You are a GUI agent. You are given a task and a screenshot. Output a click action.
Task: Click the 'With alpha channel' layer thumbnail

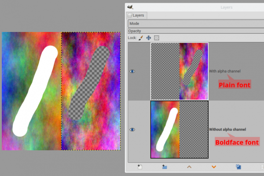(x=180, y=71)
